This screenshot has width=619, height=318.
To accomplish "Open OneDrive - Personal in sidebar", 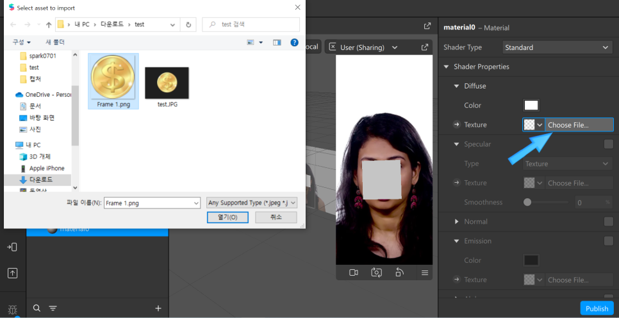I will point(43,94).
